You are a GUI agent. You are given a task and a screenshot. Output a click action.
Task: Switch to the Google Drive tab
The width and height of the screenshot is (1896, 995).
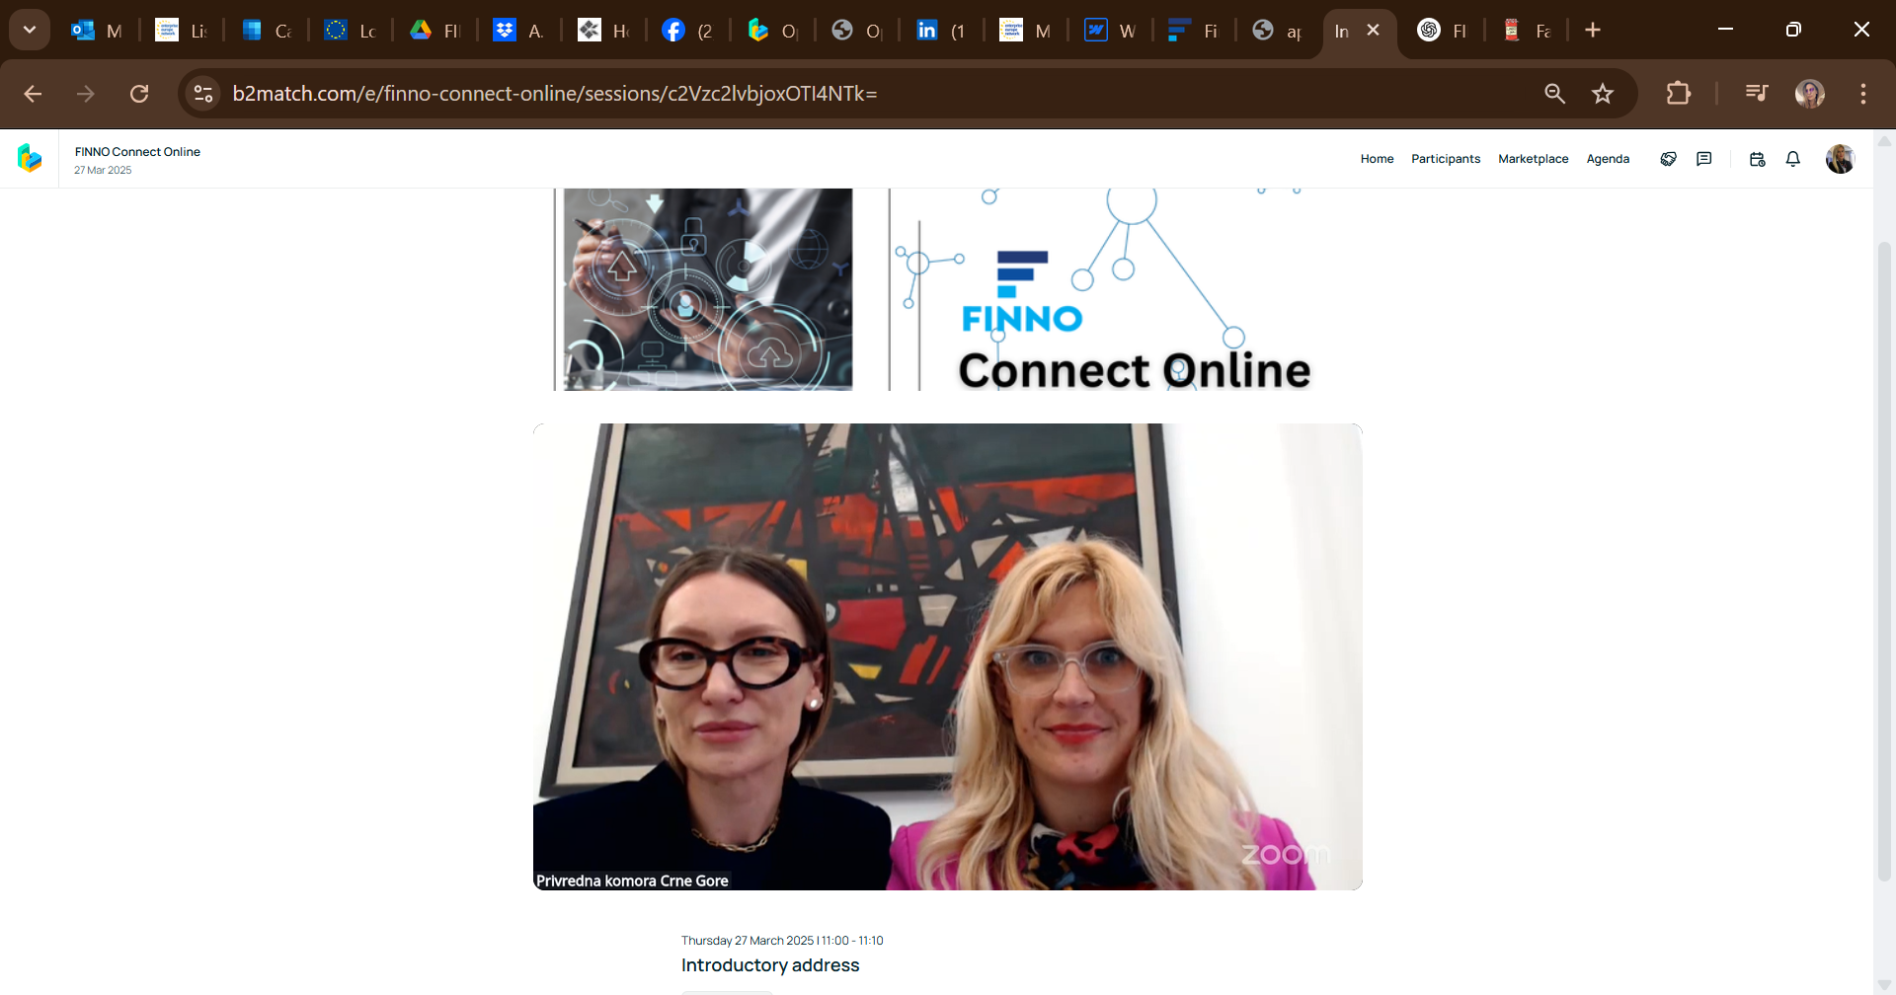tap(435, 31)
